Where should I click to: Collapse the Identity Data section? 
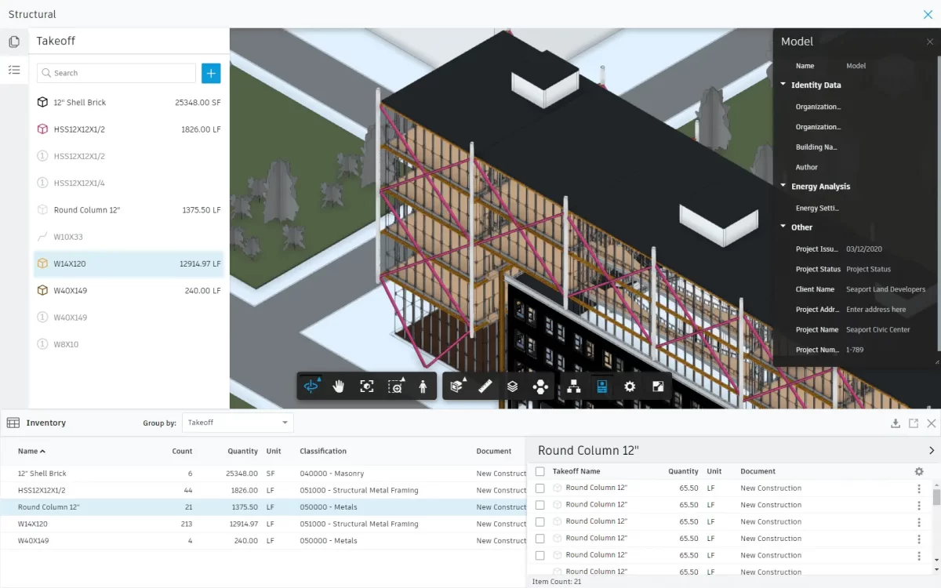[x=783, y=85]
